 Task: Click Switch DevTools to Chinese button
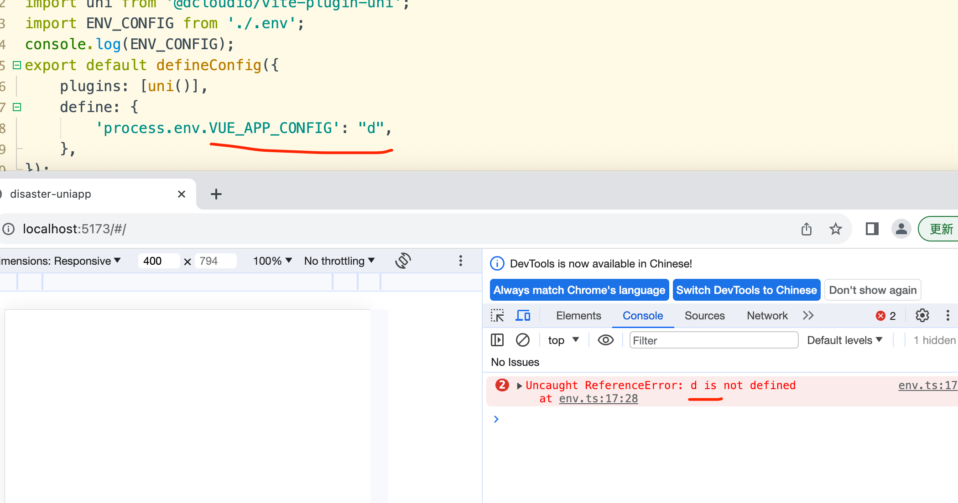(x=746, y=290)
